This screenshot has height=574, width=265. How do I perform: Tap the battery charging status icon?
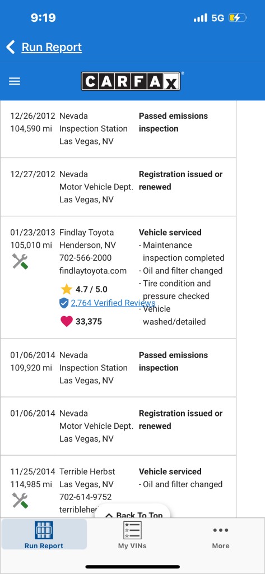click(238, 17)
